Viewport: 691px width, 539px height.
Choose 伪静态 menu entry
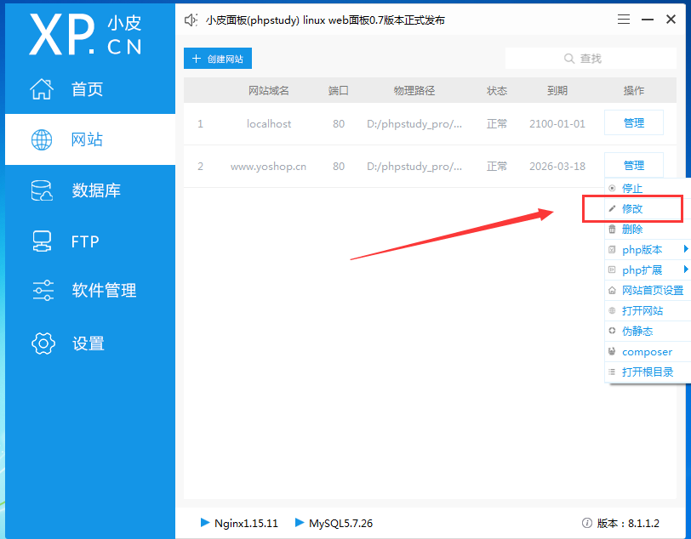648,332
